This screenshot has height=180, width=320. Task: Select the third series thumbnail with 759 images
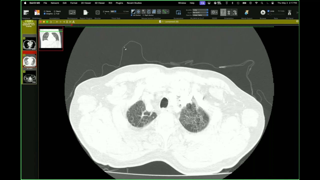29,77
